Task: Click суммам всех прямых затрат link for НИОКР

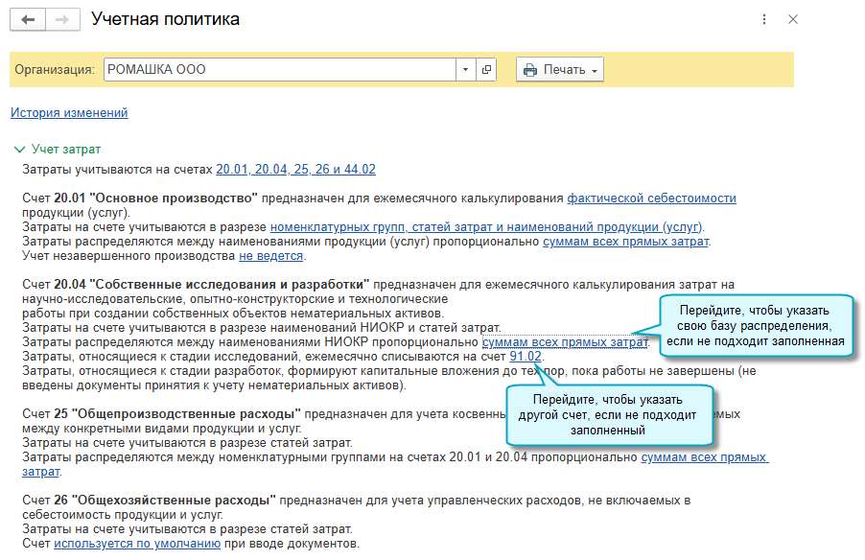Action: pyautogui.click(x=564, y=342)
